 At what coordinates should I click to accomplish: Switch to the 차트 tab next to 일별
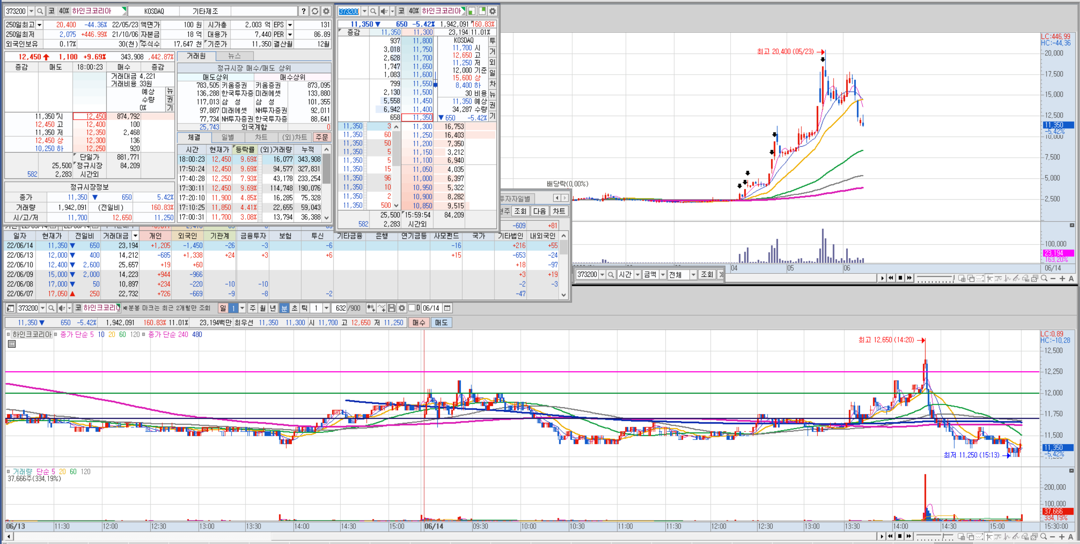[261, 137]
